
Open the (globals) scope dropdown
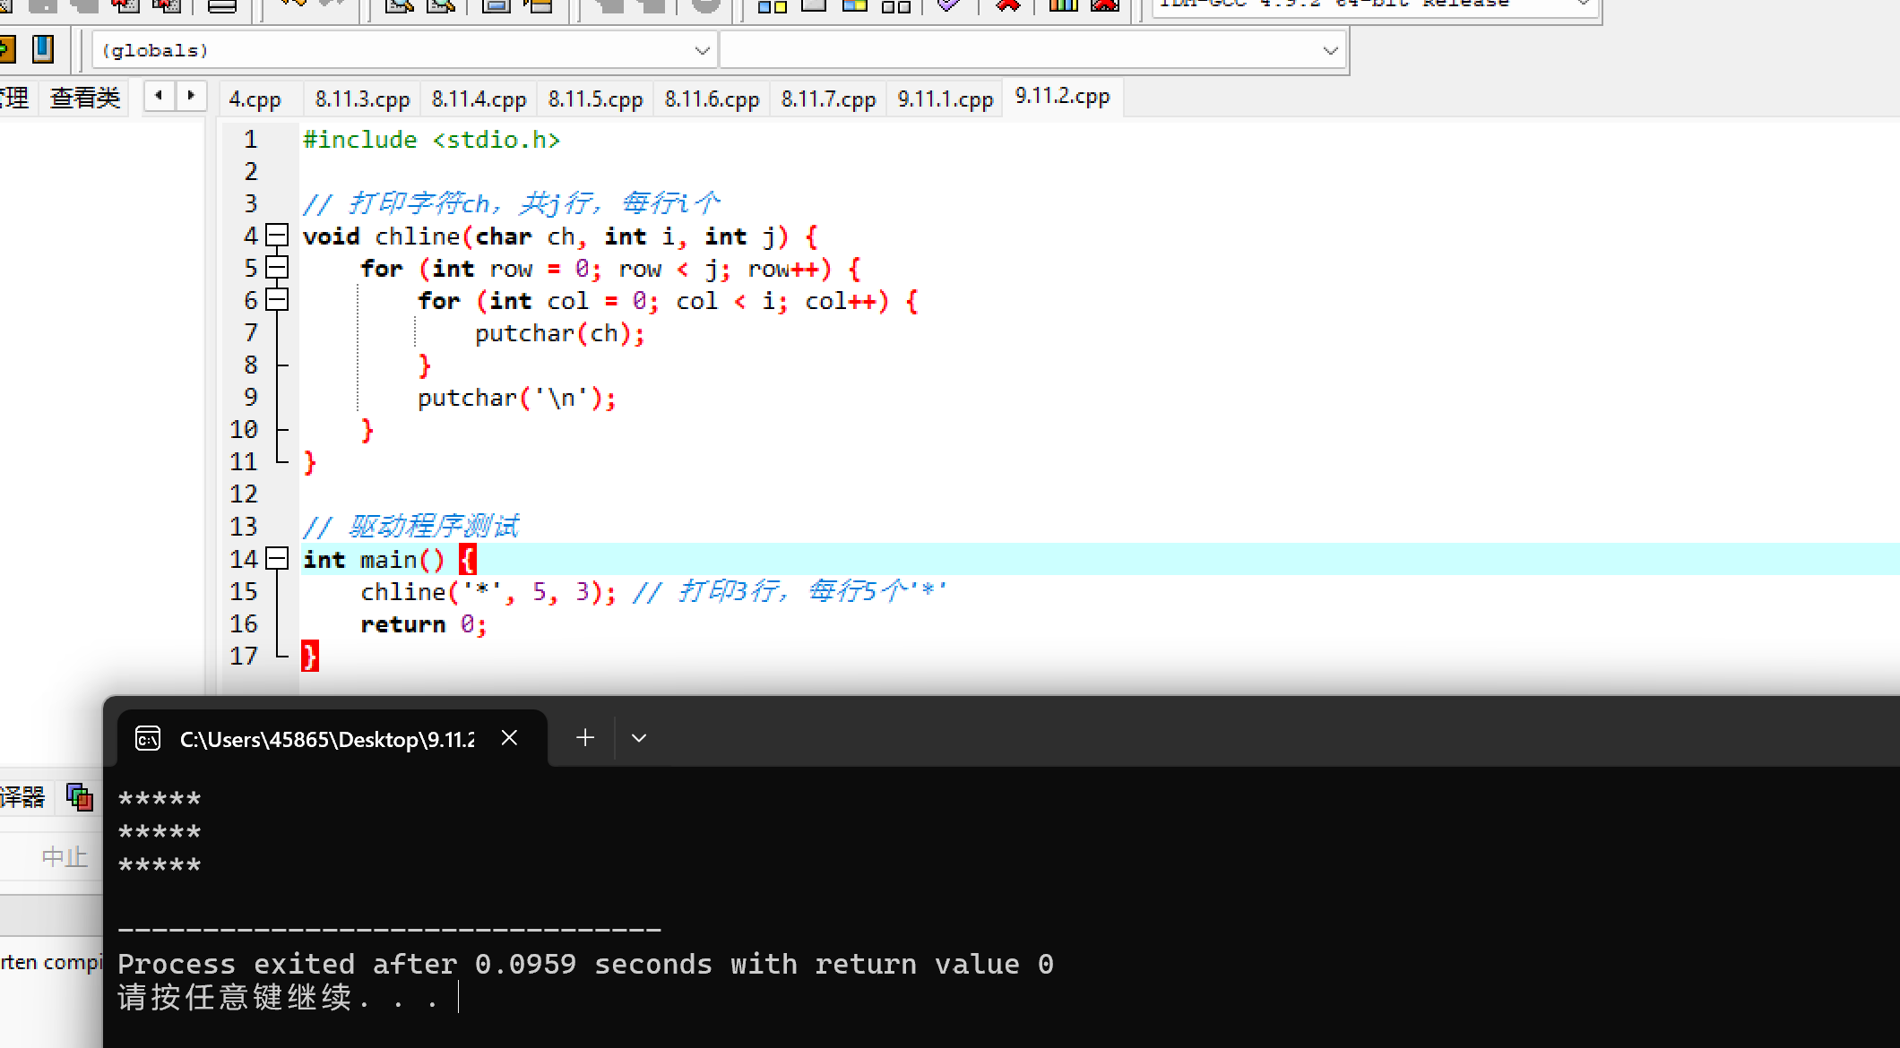pos(702,51)
